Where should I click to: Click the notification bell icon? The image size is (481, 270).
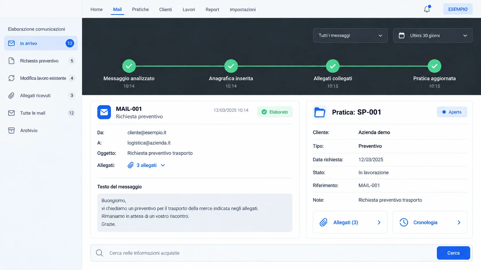[x=427, y=9]
